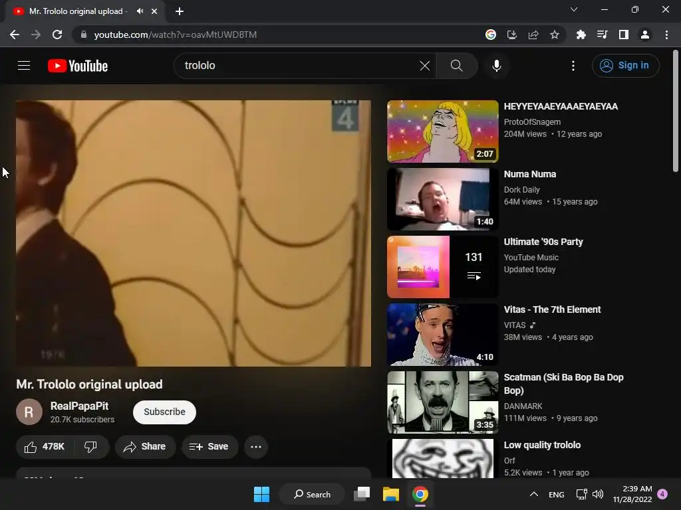Image resolution: width=681 pixels, height=510 pixels.
Task: Click Vitas - The 7th Element title
Action: point(552,309)
